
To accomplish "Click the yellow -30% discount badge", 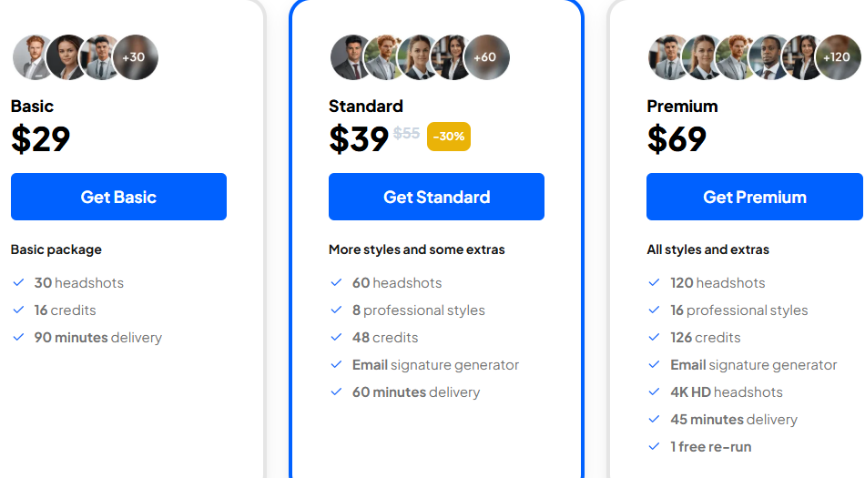I will [x=449, y=137].
